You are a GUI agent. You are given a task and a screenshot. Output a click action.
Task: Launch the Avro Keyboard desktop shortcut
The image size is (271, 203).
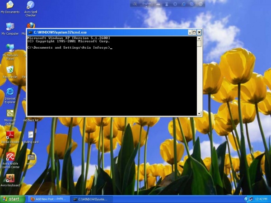(10, 180)
